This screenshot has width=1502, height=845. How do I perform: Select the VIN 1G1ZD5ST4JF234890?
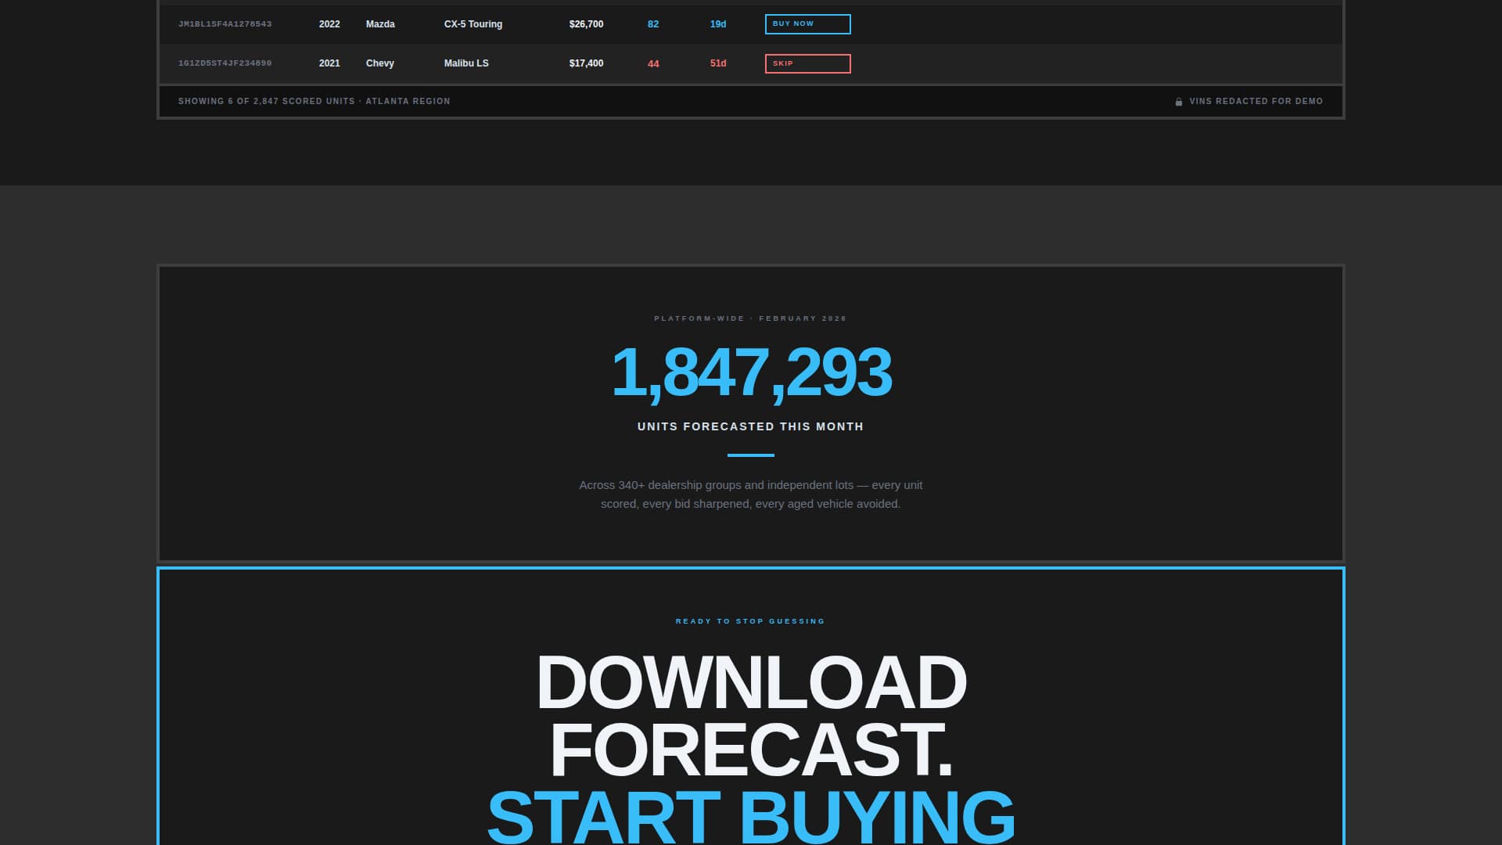pos(225,63)
